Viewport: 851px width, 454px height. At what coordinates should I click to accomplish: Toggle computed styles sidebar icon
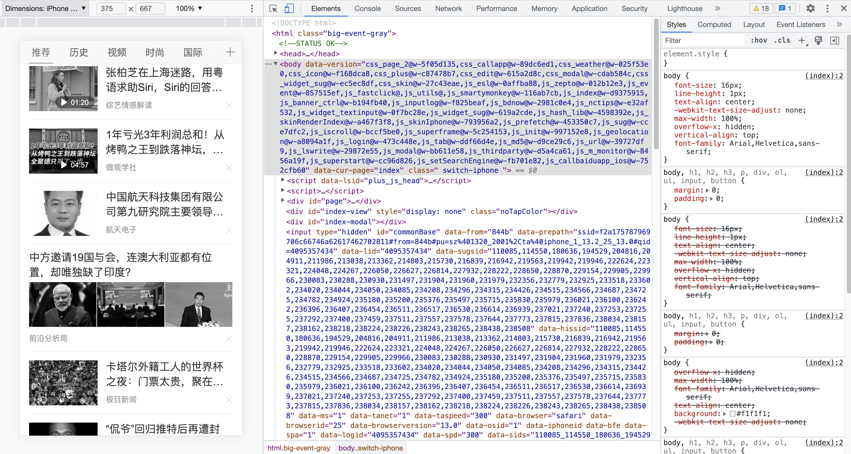click(x=835, y=40)
